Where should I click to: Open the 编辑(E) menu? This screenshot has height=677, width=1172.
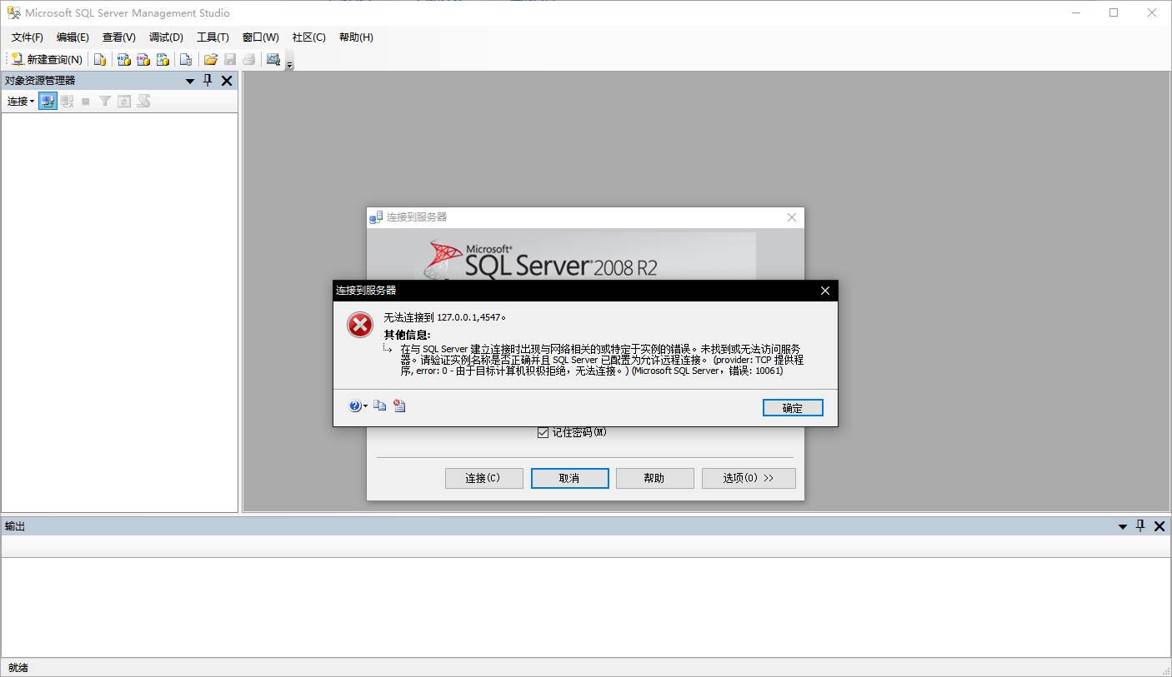[x=73, y=37]
